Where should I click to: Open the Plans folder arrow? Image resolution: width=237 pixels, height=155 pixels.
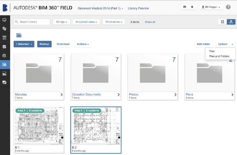click(x=232, y=95)
